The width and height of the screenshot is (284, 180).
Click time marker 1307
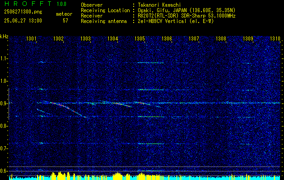click(194, 38)
